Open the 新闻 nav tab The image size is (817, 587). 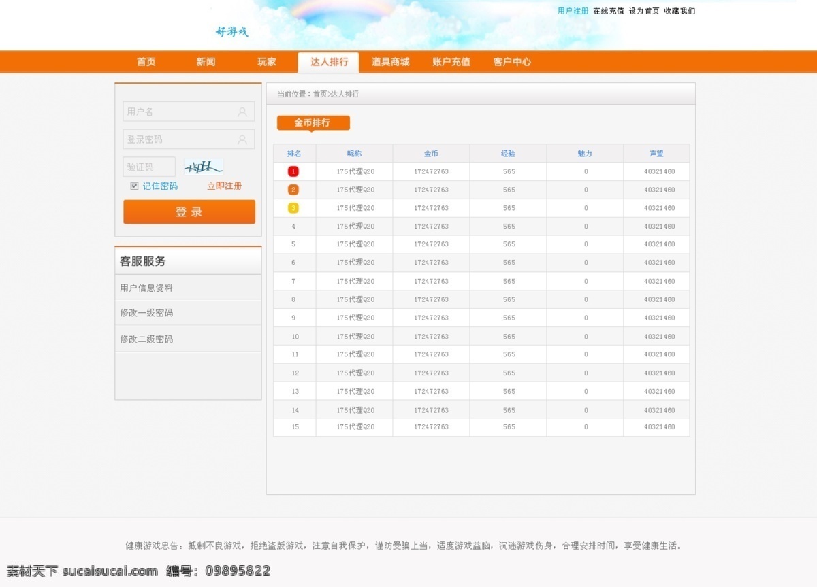[x=206, y=62]
